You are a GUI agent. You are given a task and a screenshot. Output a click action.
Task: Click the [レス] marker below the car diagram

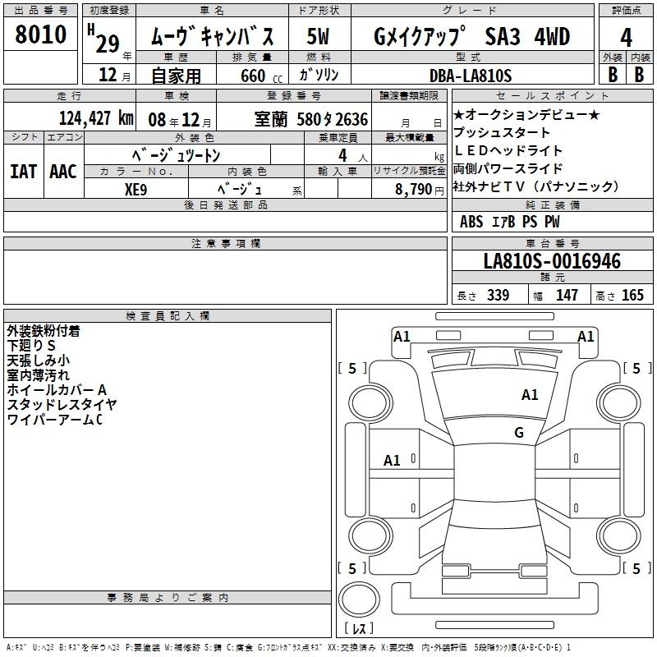[359, 629]
